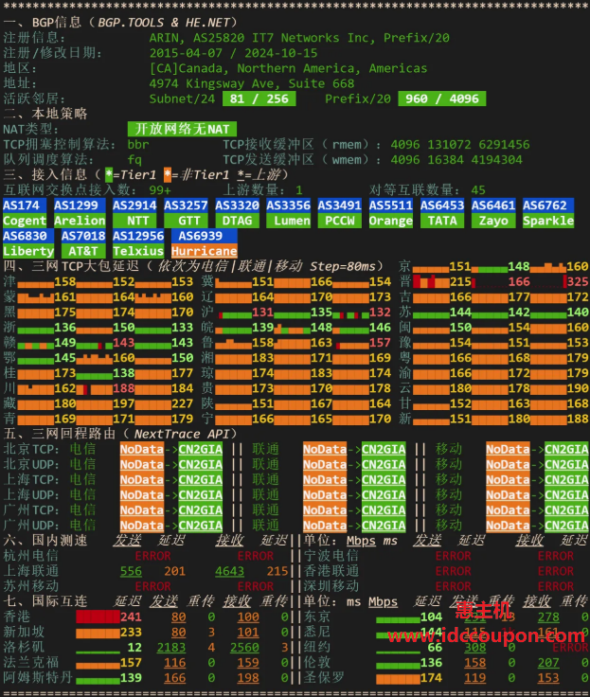Click the AS6461 label
The image size is (590, 697).
pyautogui.click(x=493, y=206)
